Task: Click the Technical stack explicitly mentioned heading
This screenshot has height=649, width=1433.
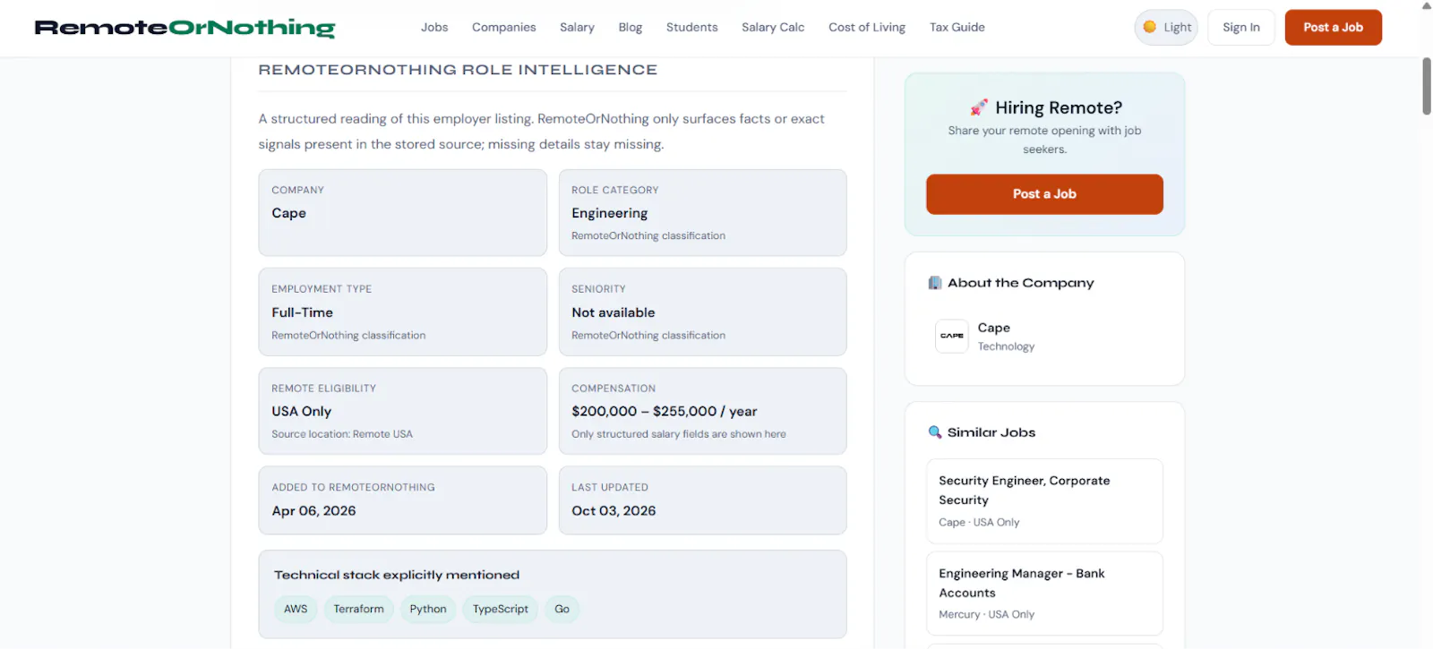Action: pyautogui.click(x=397, y=575)
